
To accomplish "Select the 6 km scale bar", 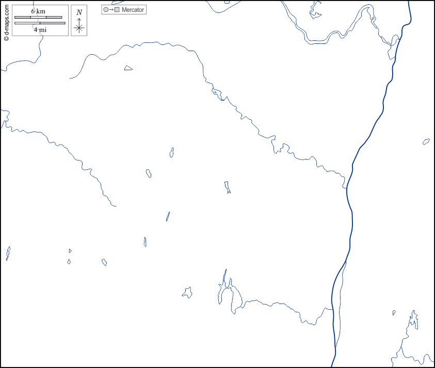I will click(x=38, y=17).
